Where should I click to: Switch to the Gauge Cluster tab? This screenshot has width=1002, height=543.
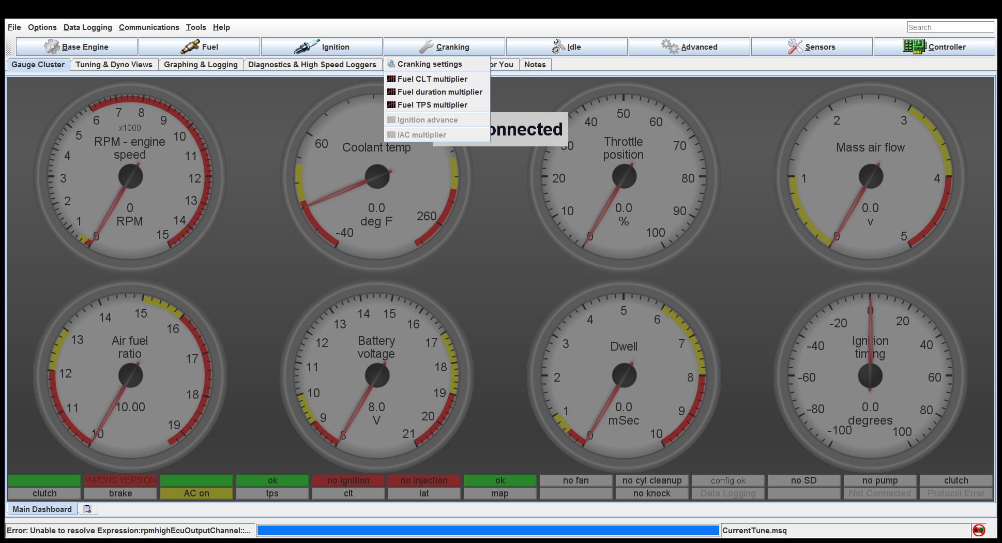coord(38,65)
